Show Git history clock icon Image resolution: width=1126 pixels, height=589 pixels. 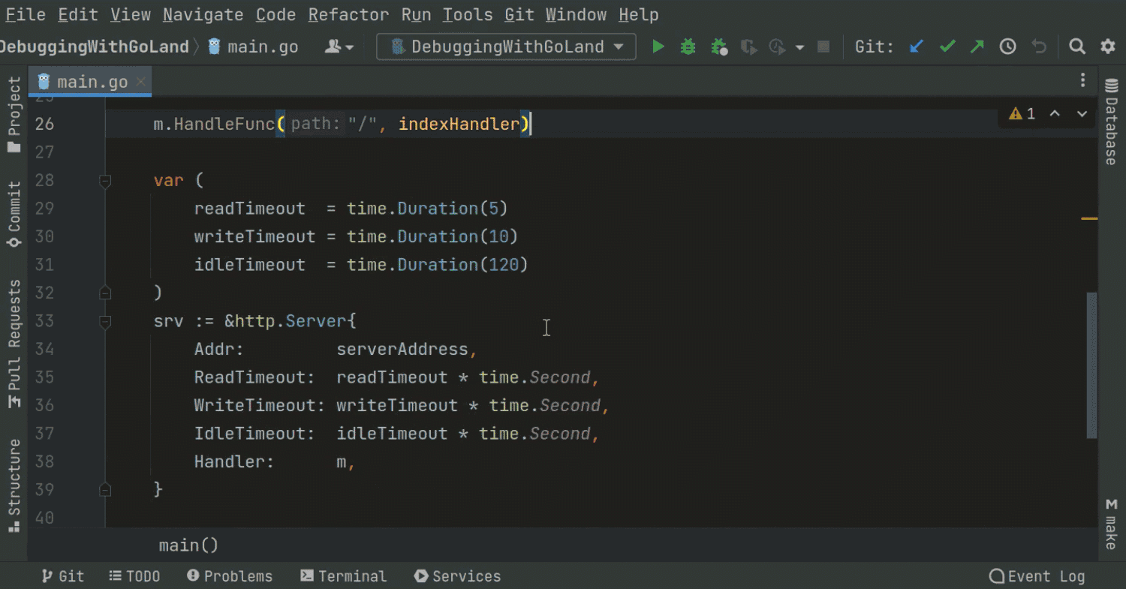[x=1007, y=47]
